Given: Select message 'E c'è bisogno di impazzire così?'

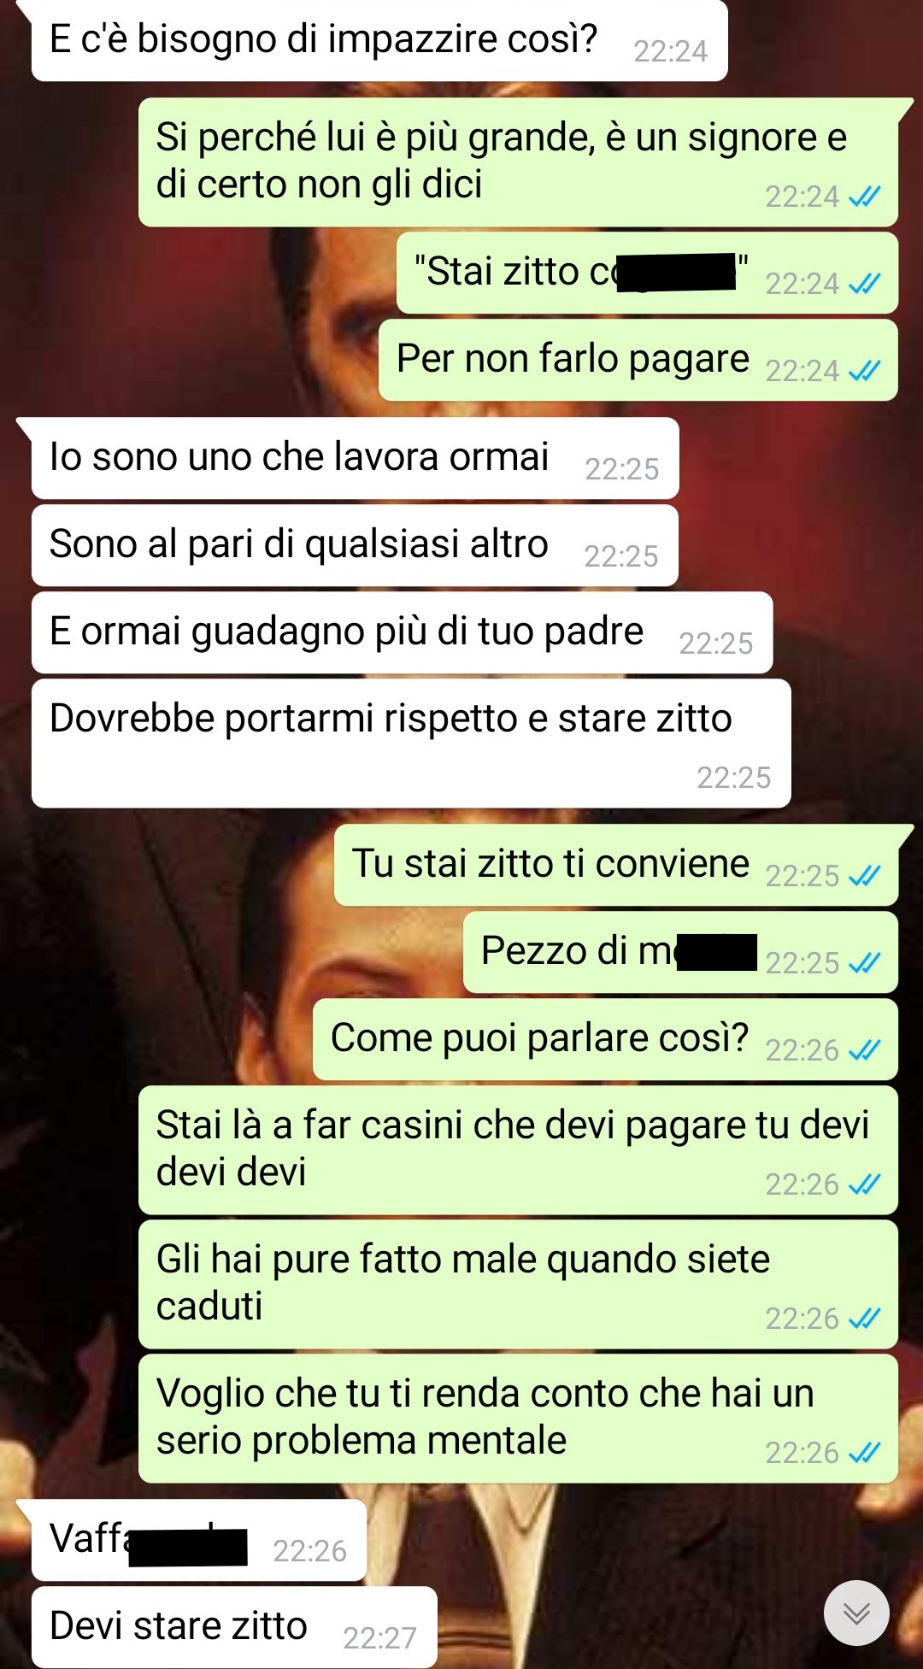Looking at the screenshot, I should 379,40.
